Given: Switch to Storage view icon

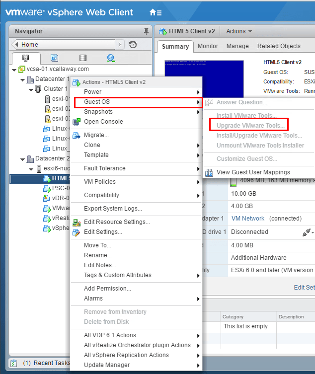Looking at the screenshot, I should click(x=83, y=58).
